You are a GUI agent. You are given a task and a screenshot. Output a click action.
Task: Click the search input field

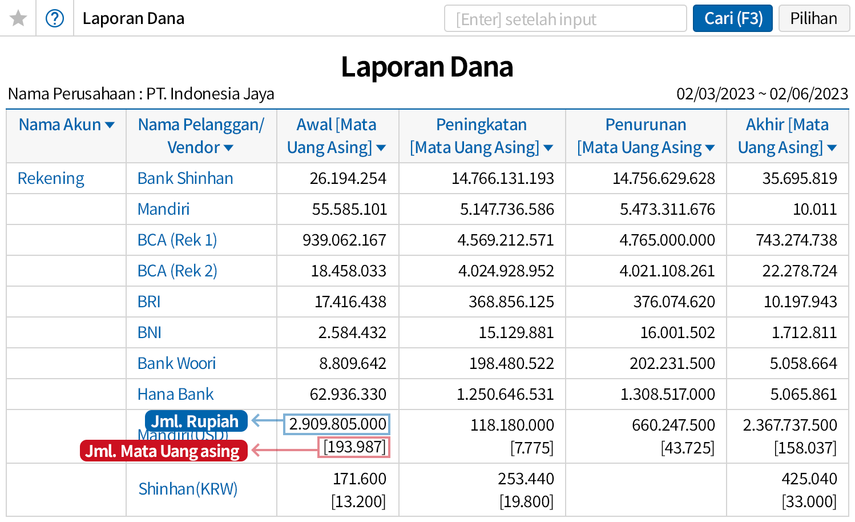coord(565,19)
